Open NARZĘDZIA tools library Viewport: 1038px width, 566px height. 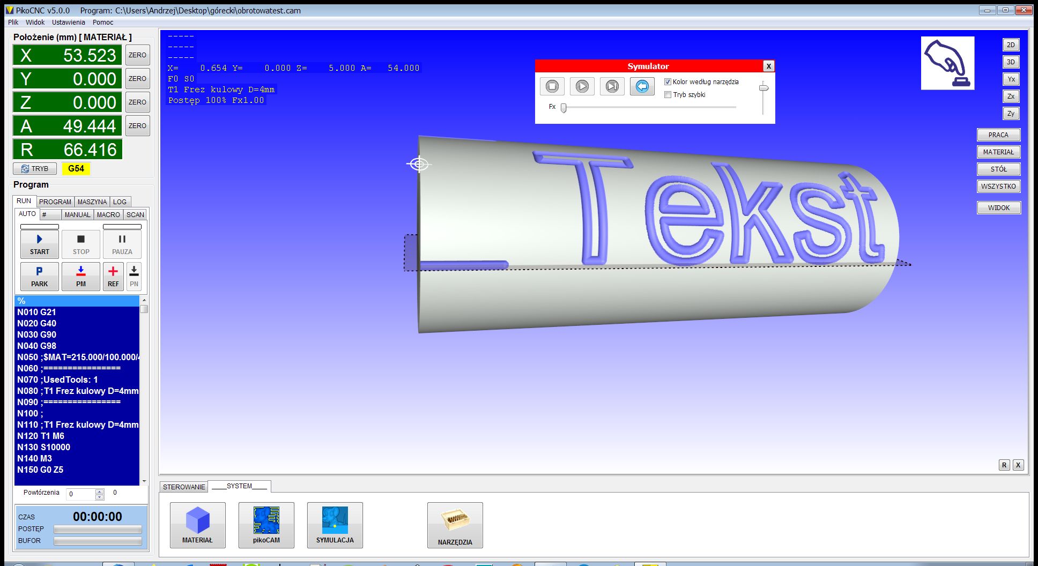(x=455, y=525)
